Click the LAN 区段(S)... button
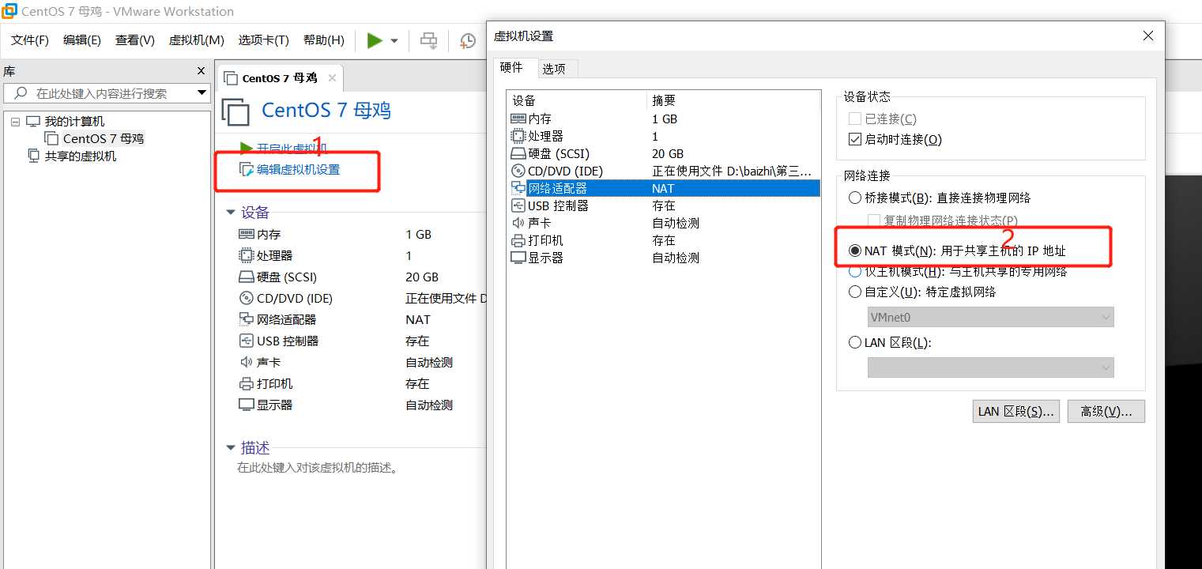 pos(1015,412)
